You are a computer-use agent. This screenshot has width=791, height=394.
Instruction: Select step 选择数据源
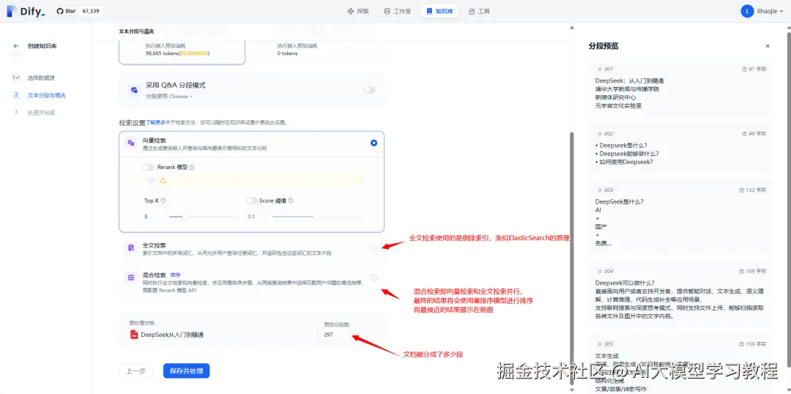(41, 78)
